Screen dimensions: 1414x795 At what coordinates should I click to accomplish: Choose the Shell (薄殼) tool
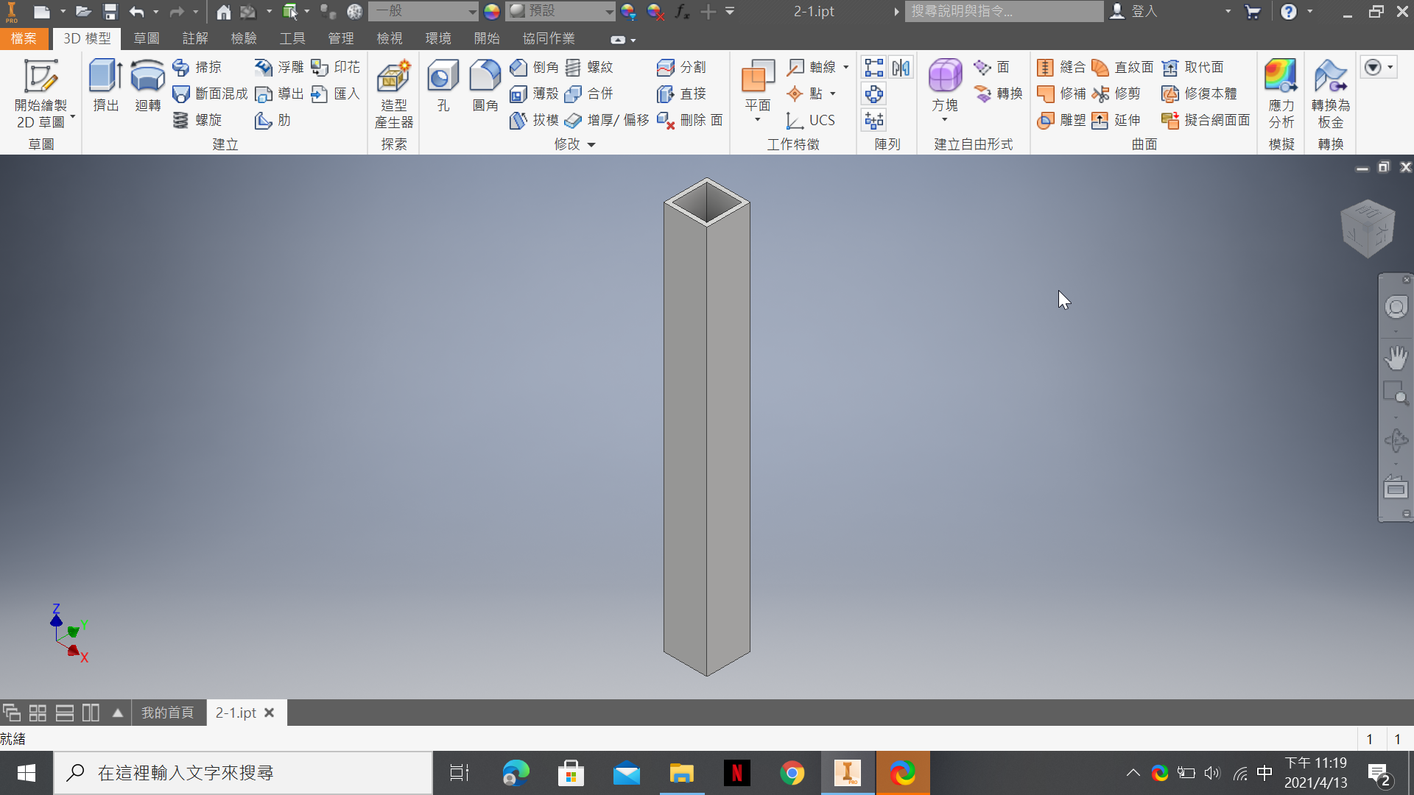(x=534, y=93)
